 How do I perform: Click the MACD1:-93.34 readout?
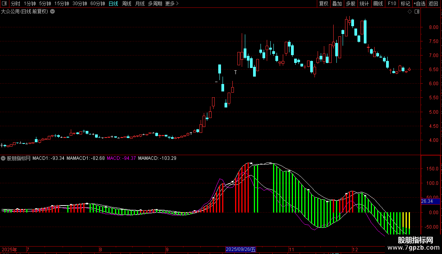[x=49, y=158]
